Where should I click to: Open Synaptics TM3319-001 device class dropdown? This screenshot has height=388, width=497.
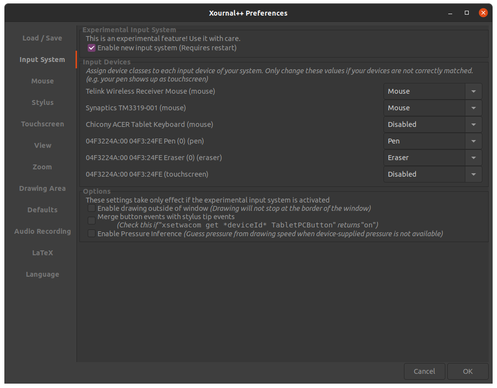(x=433, y=108)
